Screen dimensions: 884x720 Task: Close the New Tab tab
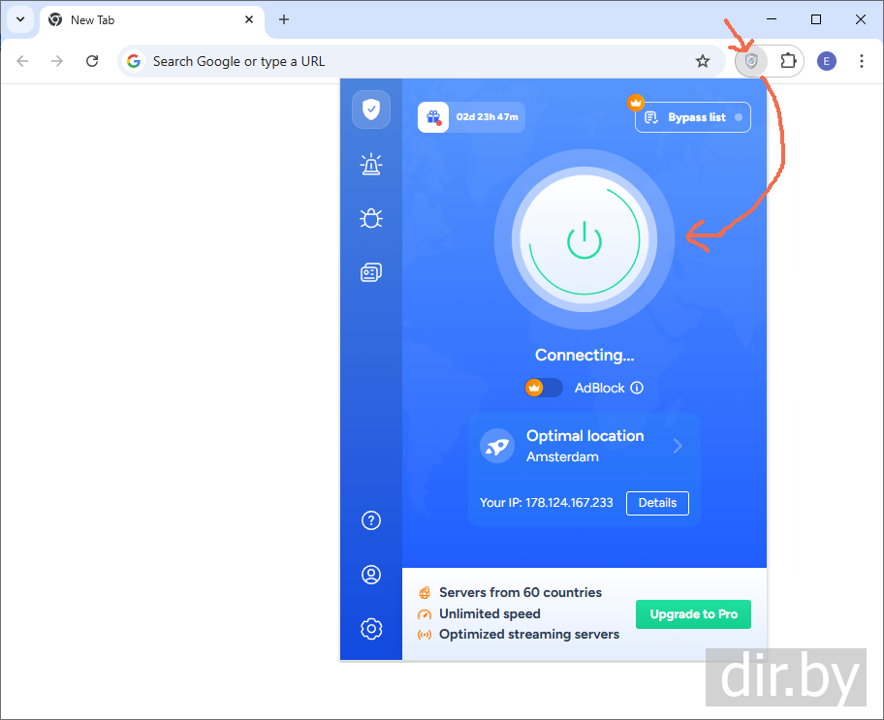point(248,19)
